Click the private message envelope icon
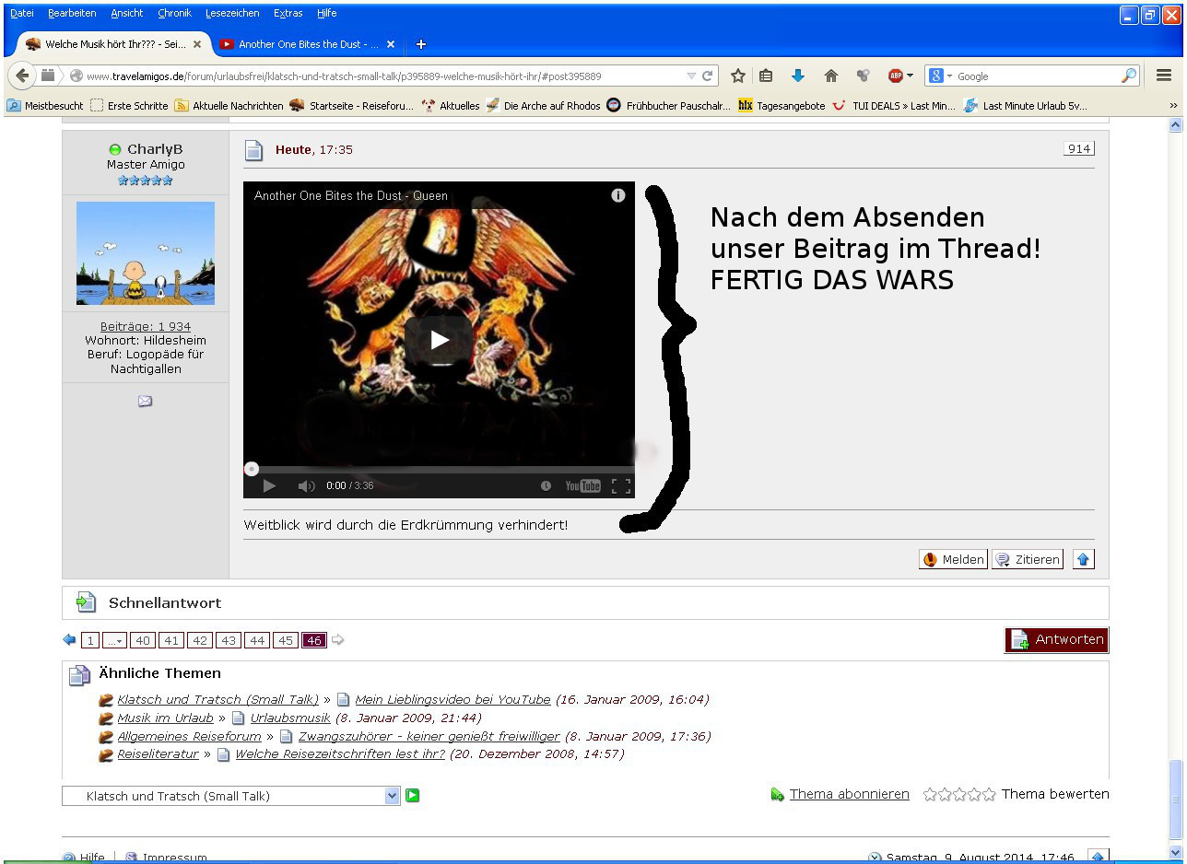 145,401
